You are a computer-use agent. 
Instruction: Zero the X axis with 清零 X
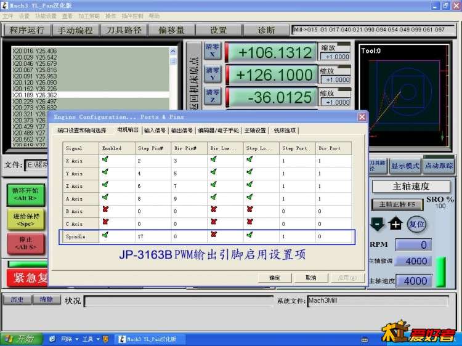pyautogui.click(x=212, y=50)
